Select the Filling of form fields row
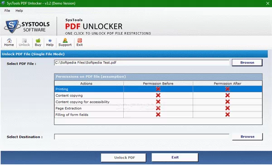This screenshot has height=165, width=272. pyautogui.click(x=158, y=115)
